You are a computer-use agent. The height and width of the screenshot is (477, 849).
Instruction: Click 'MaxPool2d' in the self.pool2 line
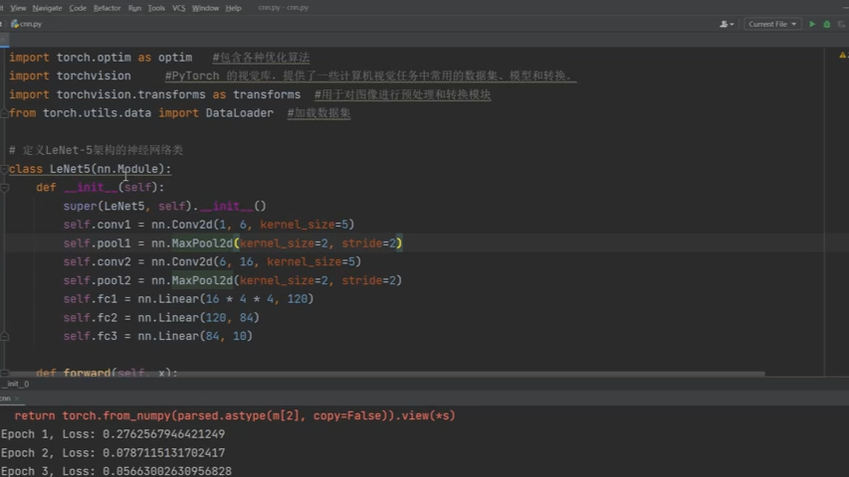202,280
